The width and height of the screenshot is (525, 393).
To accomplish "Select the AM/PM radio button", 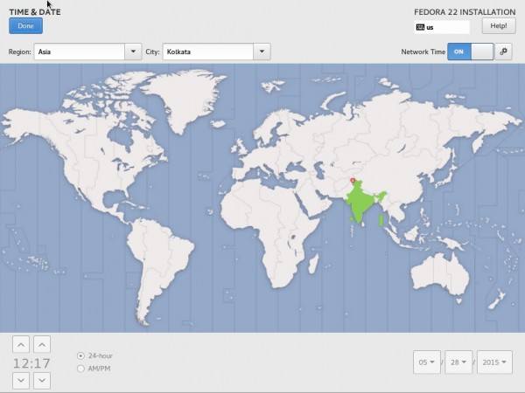I will (80, 369).
